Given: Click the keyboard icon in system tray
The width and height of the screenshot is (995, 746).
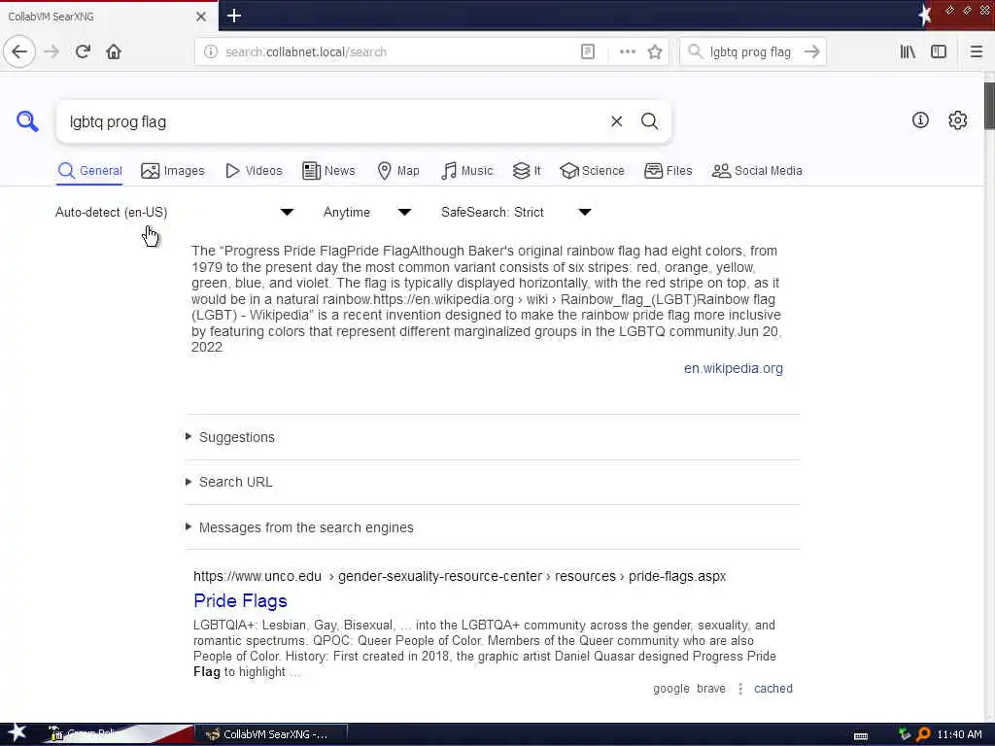Looking at the screenshot, I should point(861,735).
